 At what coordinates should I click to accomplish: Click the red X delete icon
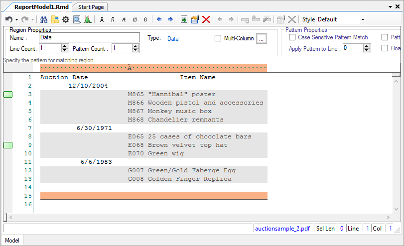coord(206,19)
